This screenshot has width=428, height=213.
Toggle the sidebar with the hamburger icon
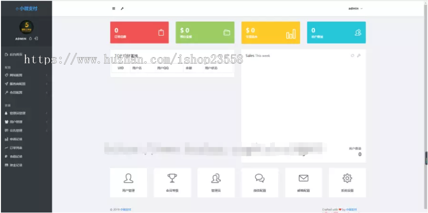pyautogui.click(x=114, y=9)
